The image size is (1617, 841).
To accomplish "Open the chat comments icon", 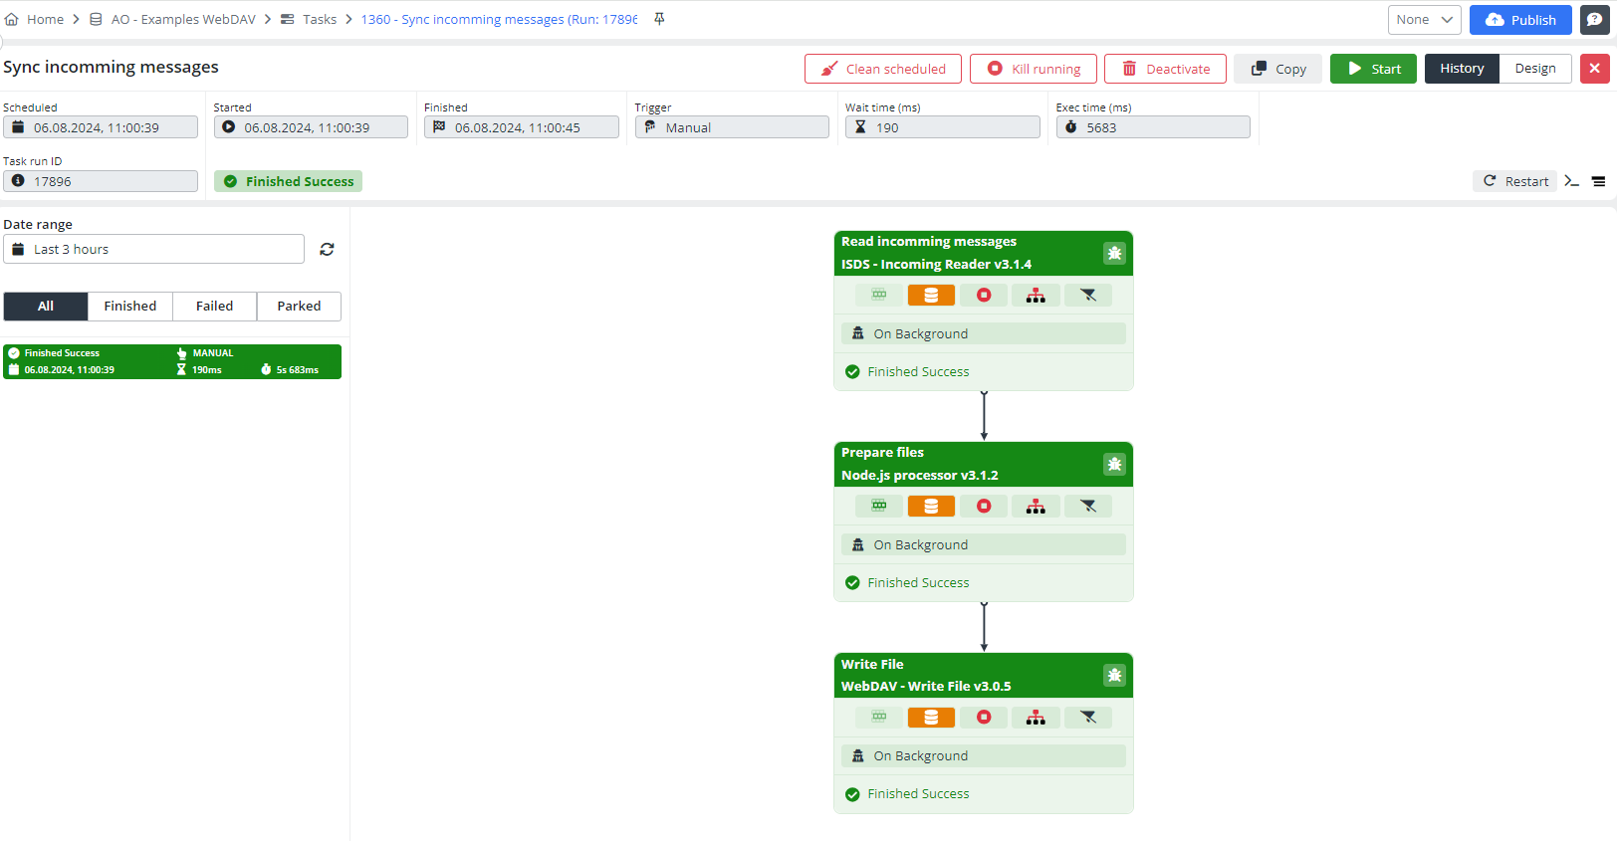I will coord(1594,20).
